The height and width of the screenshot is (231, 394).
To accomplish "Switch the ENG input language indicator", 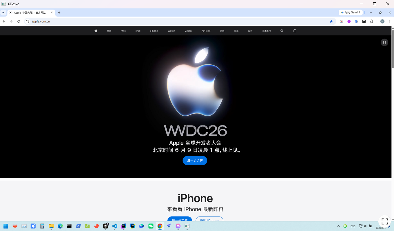I will click(353, 226).
